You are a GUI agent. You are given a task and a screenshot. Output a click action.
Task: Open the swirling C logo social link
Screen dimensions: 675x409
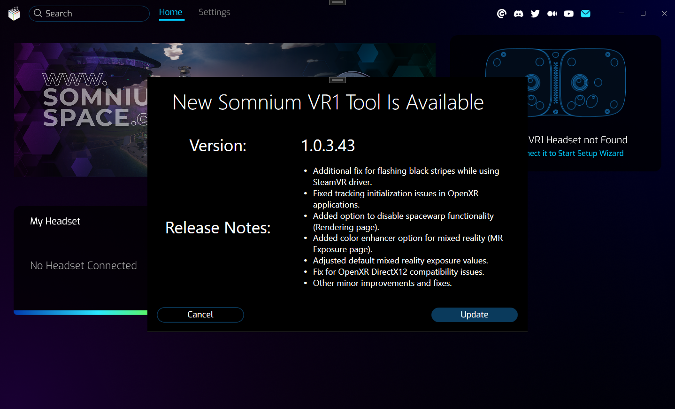(x=502, y=14)
